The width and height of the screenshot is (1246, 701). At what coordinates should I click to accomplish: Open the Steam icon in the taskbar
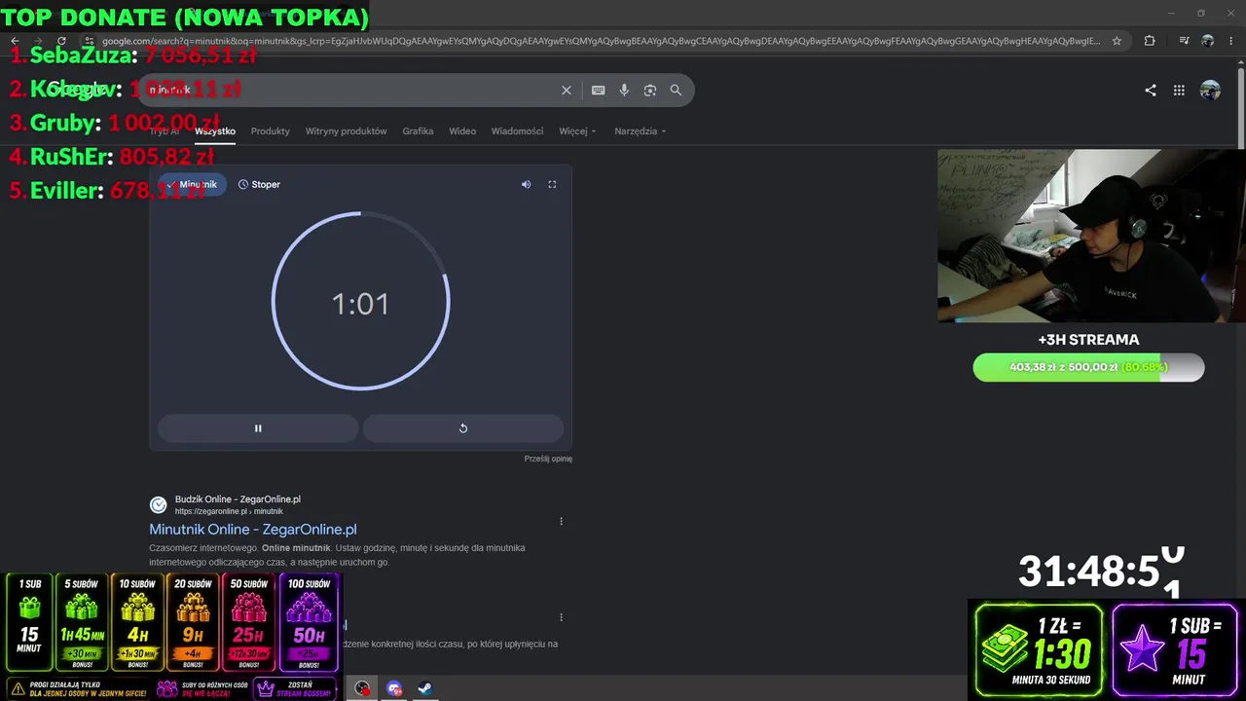[425, 688]
